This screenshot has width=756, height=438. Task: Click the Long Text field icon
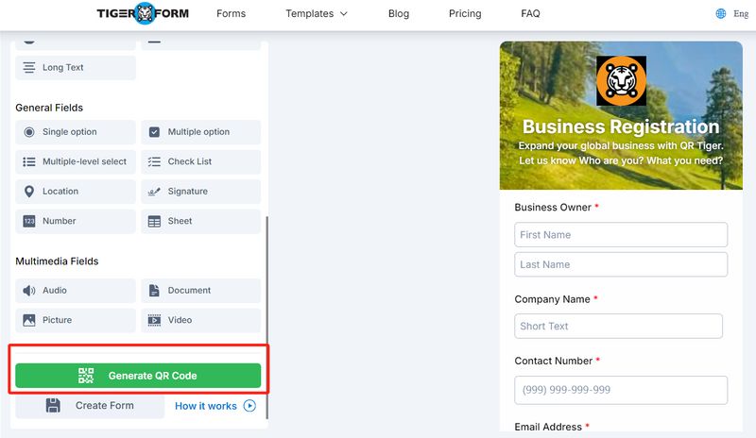pyautogui.click(x=29, y=68)
